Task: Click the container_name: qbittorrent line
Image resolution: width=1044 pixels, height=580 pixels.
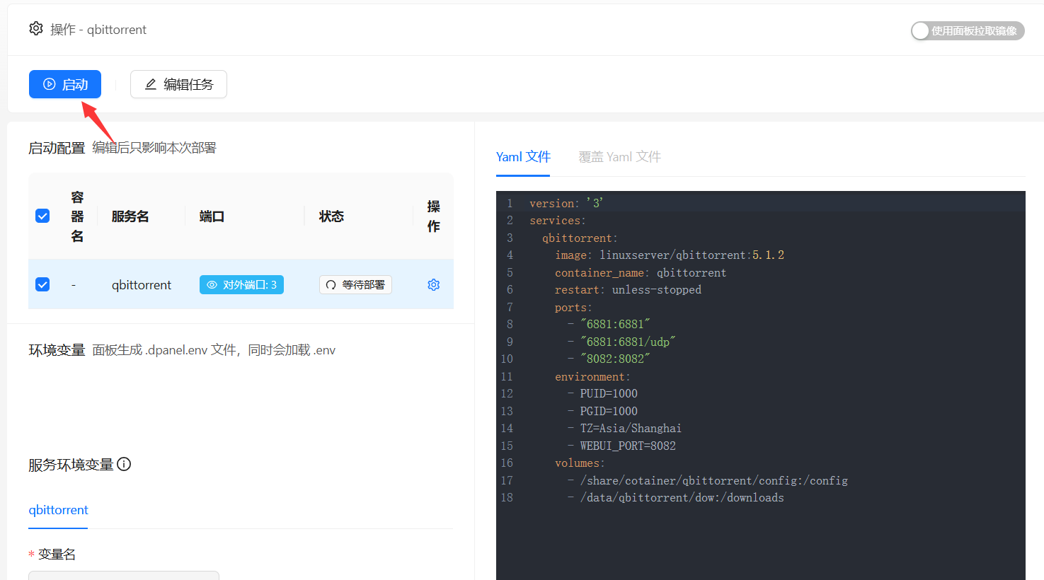Action: 641,272
